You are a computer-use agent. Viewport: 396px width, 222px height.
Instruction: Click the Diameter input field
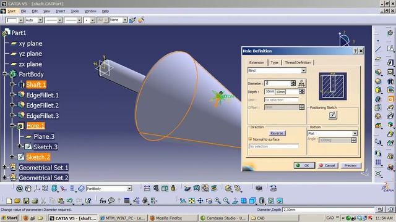coord(277,83)
